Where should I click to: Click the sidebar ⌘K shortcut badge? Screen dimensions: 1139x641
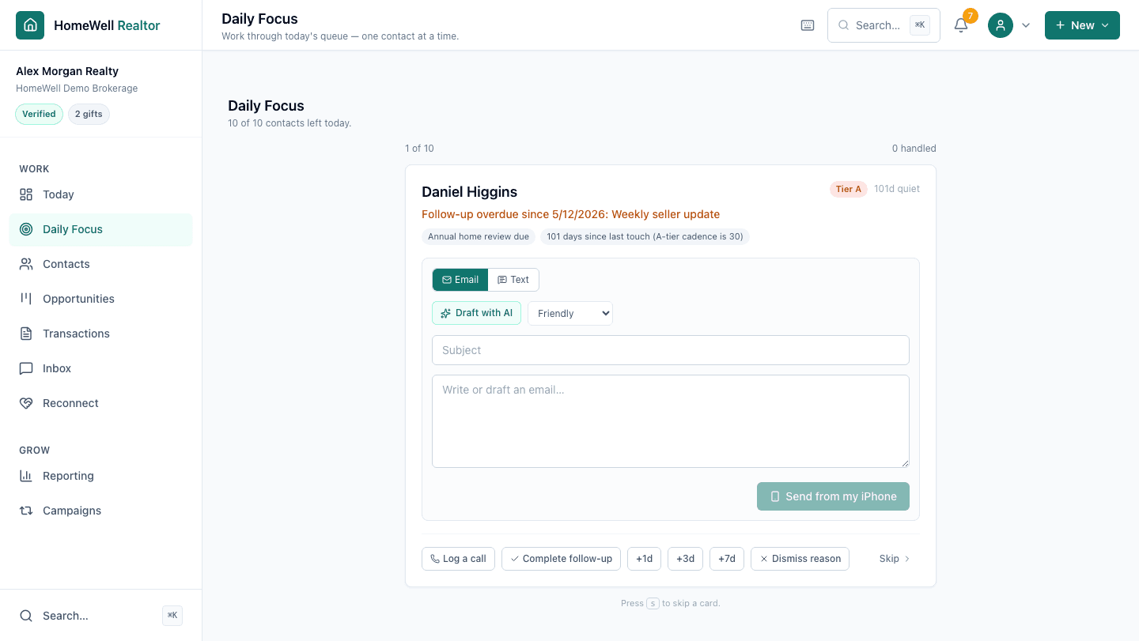coord(172,616)
